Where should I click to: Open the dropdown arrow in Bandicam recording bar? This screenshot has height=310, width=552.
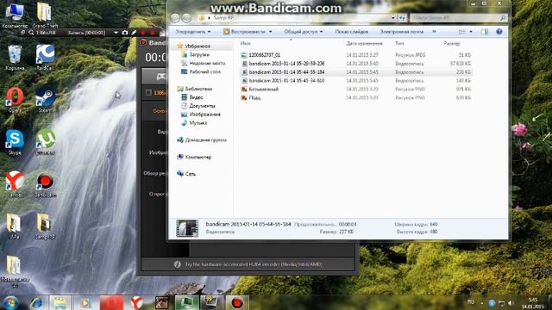pyautogui.click(x=116, y=33)
